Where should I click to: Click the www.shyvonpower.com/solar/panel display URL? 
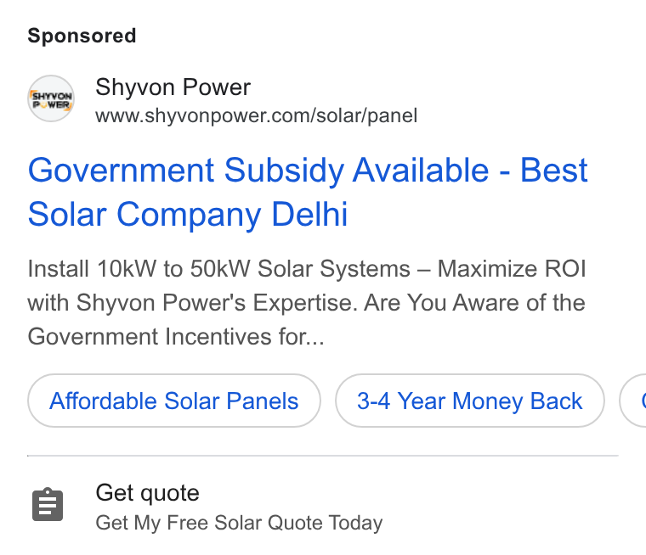pyautogui.click(x=256, y=115)
